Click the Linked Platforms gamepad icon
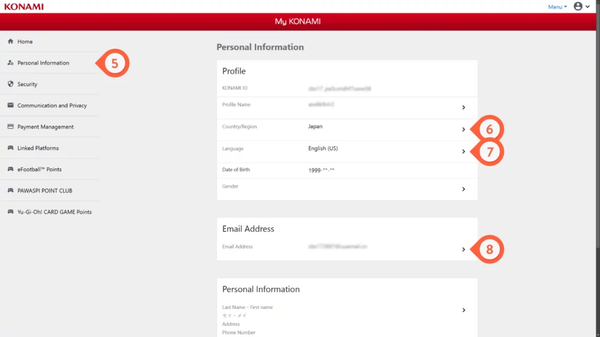This screenshot has width=600, height=337. coord(11,148)
